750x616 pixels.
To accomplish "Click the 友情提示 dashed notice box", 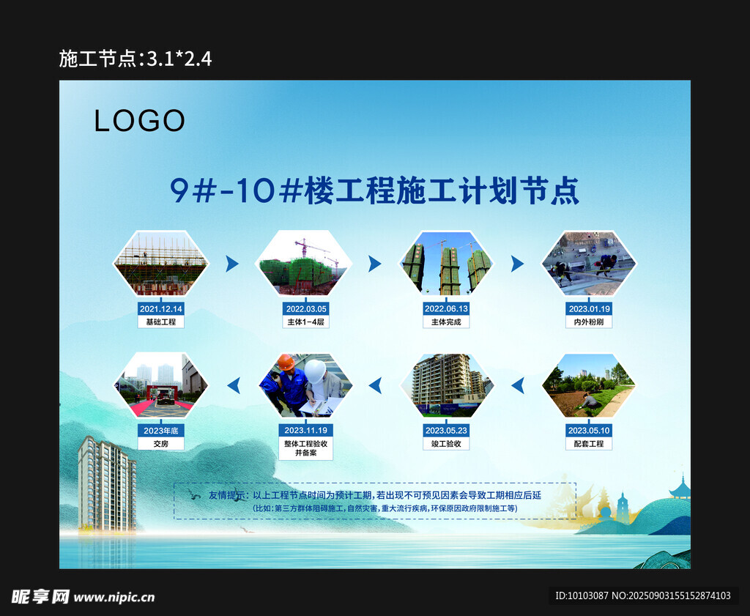I will 375,501.
